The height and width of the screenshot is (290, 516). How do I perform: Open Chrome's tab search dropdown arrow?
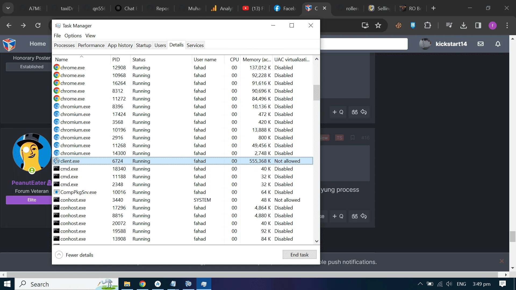(8, 8)
